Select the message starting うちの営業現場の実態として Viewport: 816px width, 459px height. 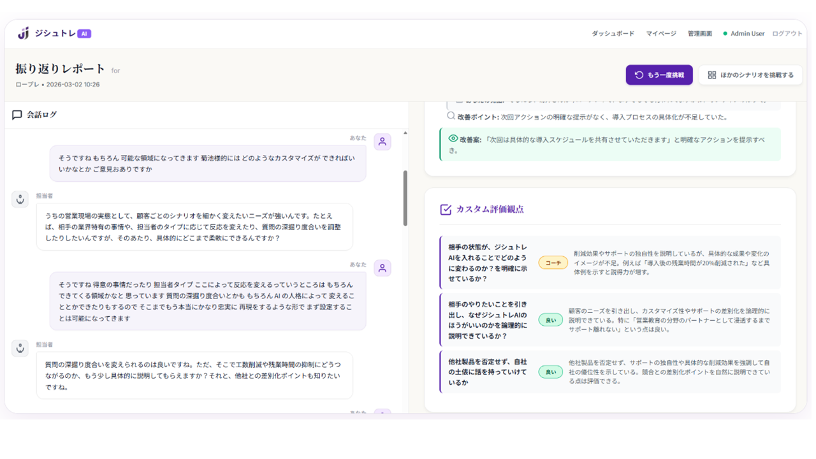tap(194, 227)
